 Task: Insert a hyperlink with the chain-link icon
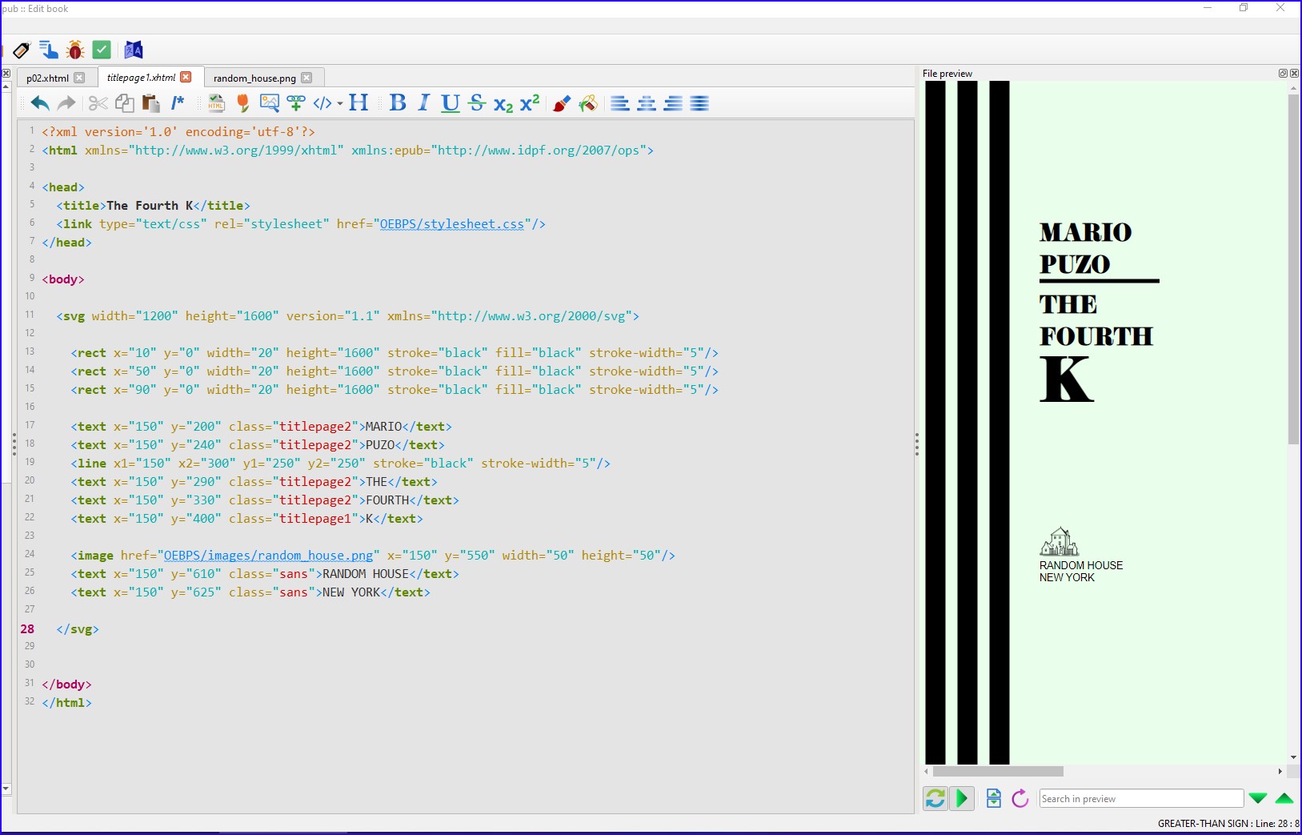(296, 103)
